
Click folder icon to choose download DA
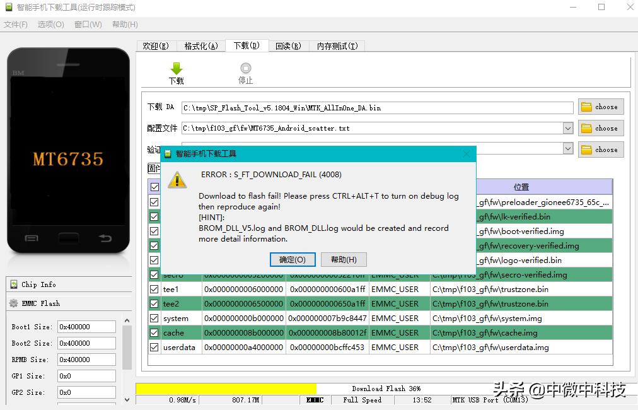(x=586, y=107)
